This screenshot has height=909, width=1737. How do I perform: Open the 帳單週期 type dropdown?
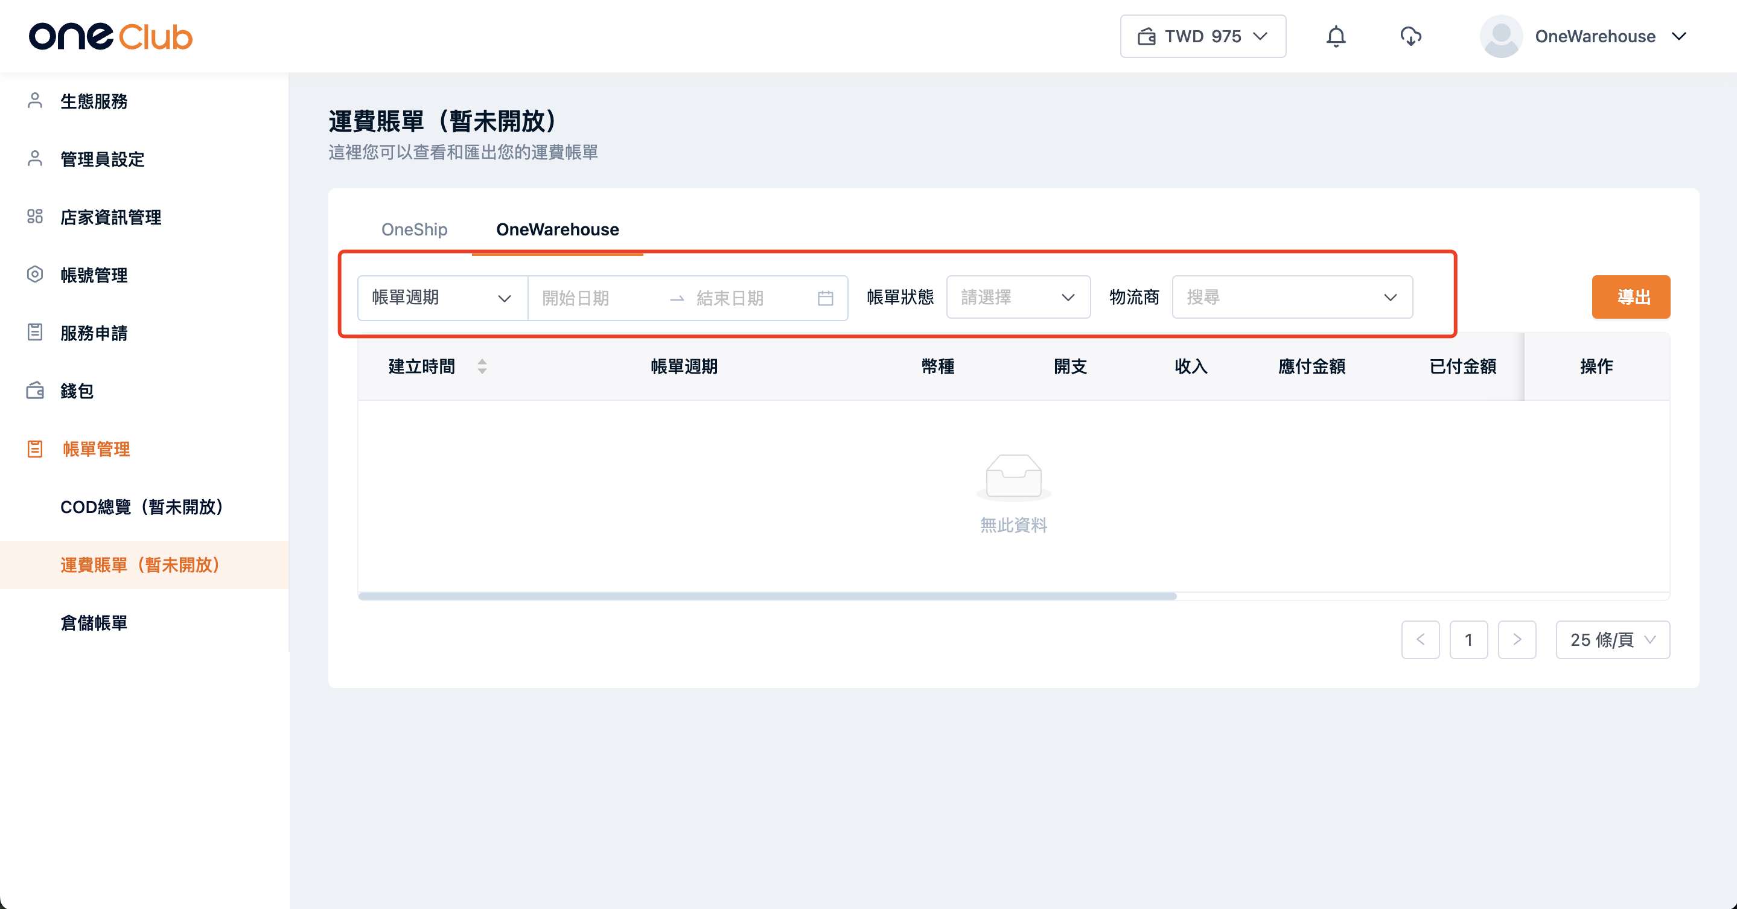tap(442, 298)
